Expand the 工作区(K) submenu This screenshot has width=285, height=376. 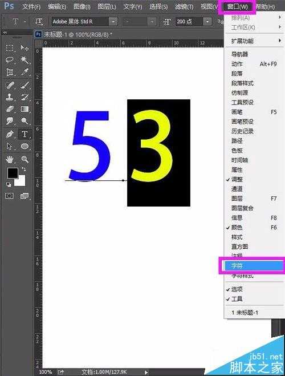[254, 27]
